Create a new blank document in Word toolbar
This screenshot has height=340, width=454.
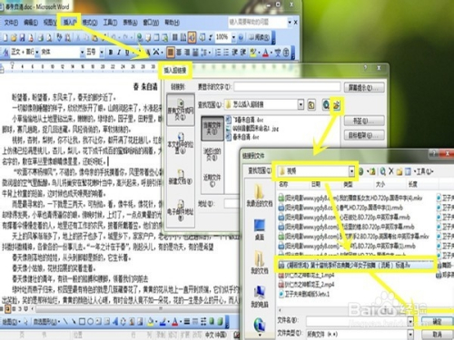tap(5, 38)
